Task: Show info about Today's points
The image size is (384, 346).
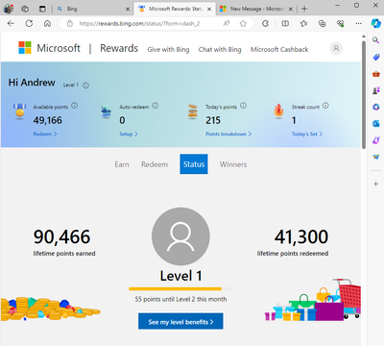Action: tap(243, 106)
